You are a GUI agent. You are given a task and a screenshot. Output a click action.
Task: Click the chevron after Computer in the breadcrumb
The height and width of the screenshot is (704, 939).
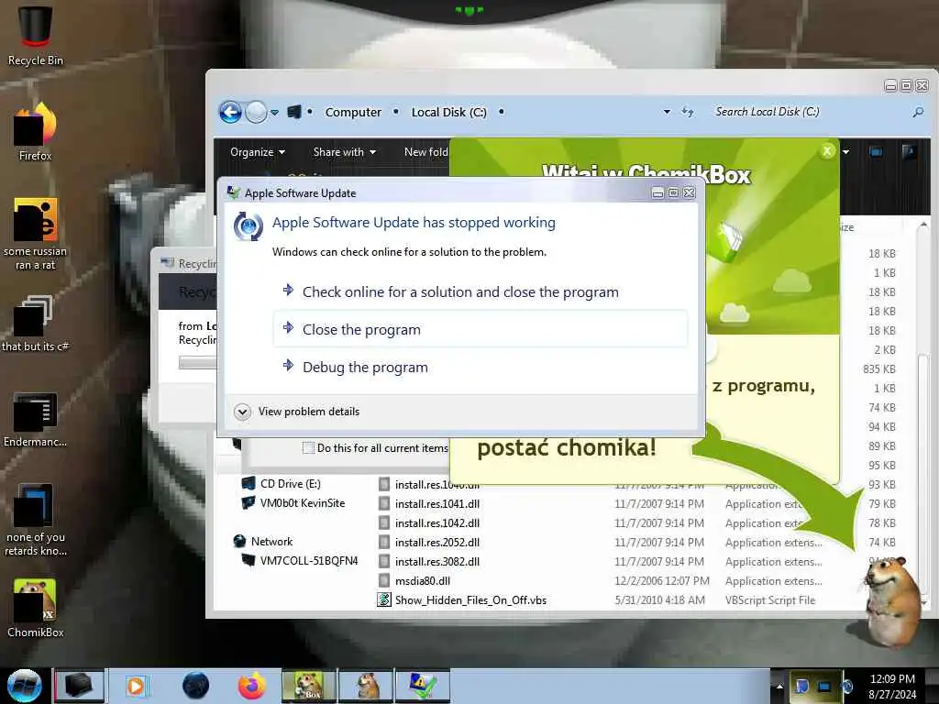pyautogui.click(x=396, y=112)
